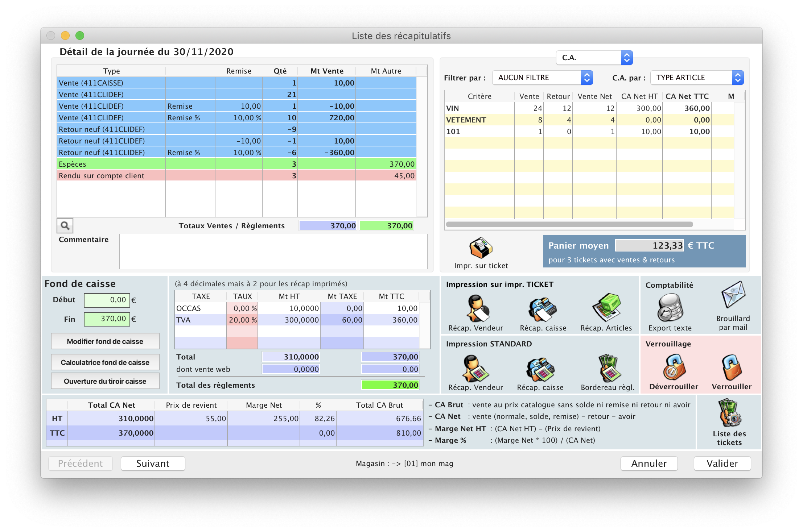Click the magnifying glass search icon
Screen dimensions: 803x532
pos(65,226)
